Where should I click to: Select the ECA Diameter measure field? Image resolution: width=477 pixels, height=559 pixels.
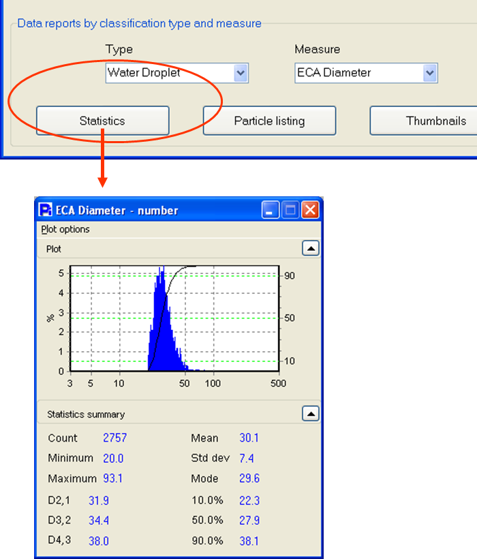tap(358, 73)
